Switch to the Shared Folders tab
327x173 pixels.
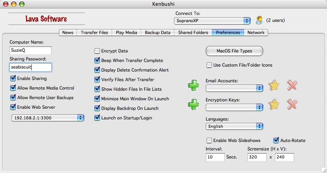(193, 33)
